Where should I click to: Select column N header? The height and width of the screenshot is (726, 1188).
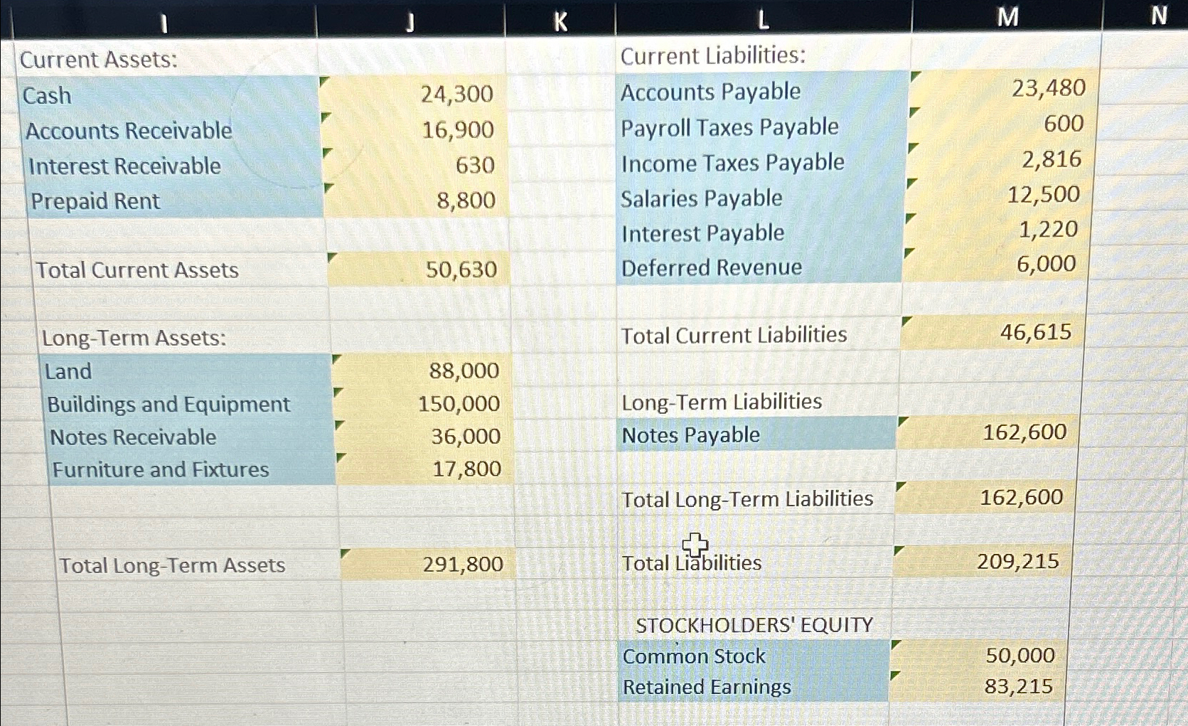tap(1157, 15)
